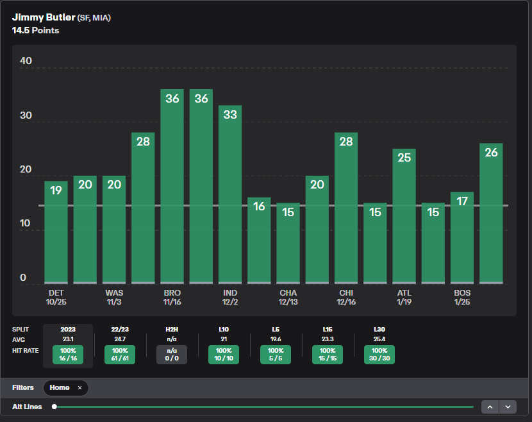Click the WAS 11/3 bar showing 20

[x=114, y=230]
